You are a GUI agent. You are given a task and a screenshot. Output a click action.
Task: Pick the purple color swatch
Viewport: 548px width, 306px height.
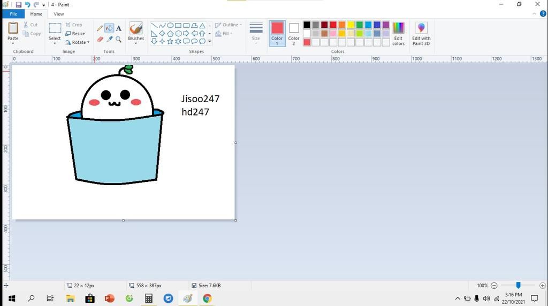pos(386,25)
